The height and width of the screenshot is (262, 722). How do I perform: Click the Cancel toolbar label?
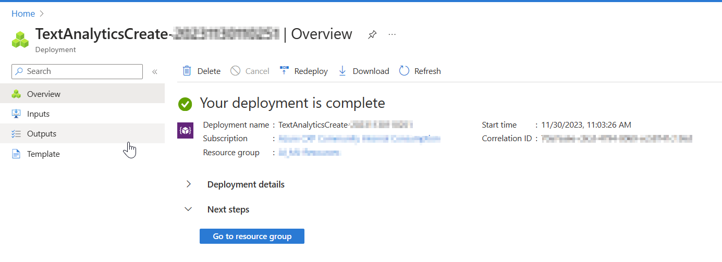tap(258, 71)
